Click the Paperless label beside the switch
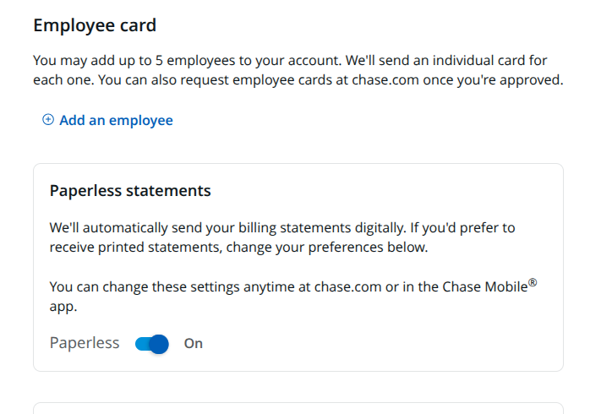601x414 pixels. (85, 343)
